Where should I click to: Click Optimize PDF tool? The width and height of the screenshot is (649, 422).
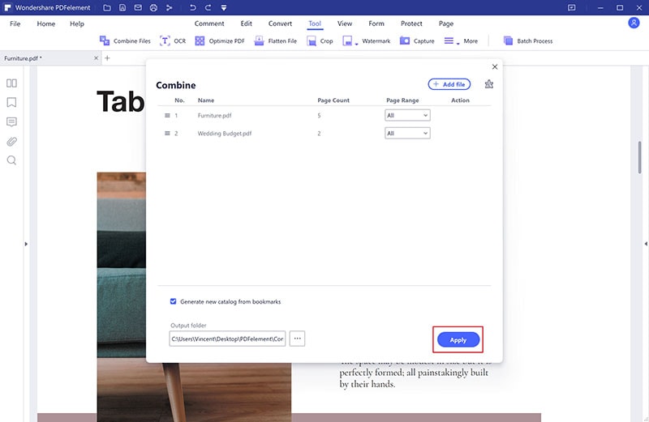point(220,41)
